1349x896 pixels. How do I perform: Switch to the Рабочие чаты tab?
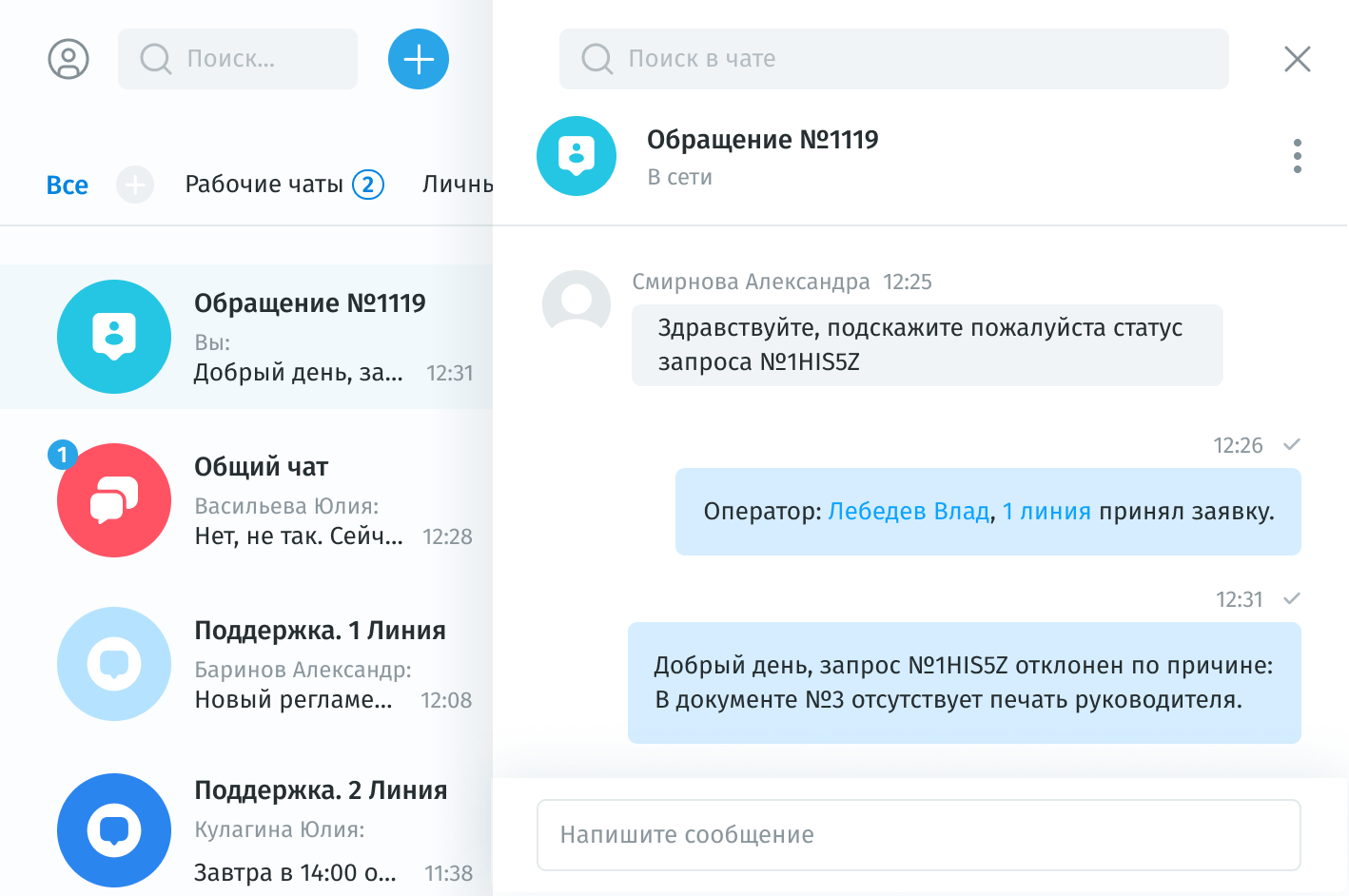pos(264,185)
